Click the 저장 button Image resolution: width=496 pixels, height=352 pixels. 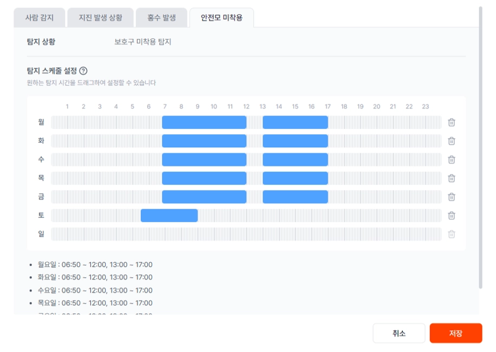click(x=456, y=333)
